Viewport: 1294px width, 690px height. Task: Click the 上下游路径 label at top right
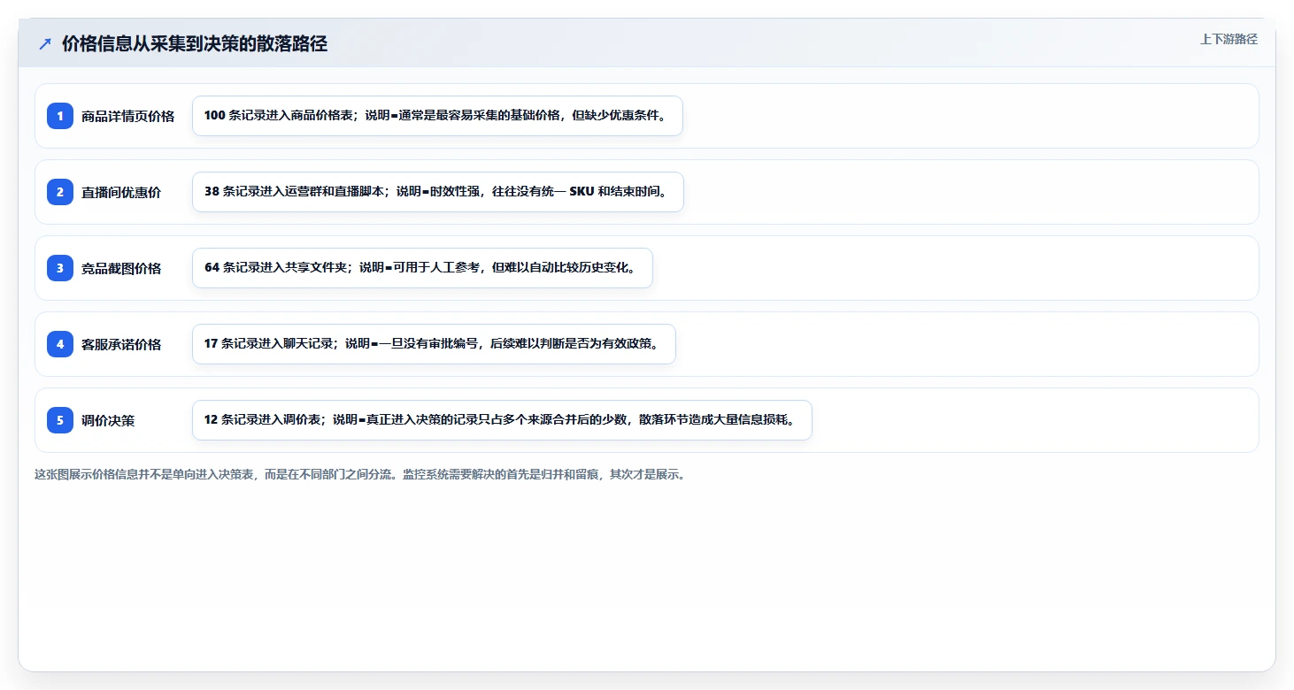click(1229, 39)
